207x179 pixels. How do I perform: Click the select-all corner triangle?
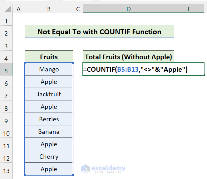[6, 9]
